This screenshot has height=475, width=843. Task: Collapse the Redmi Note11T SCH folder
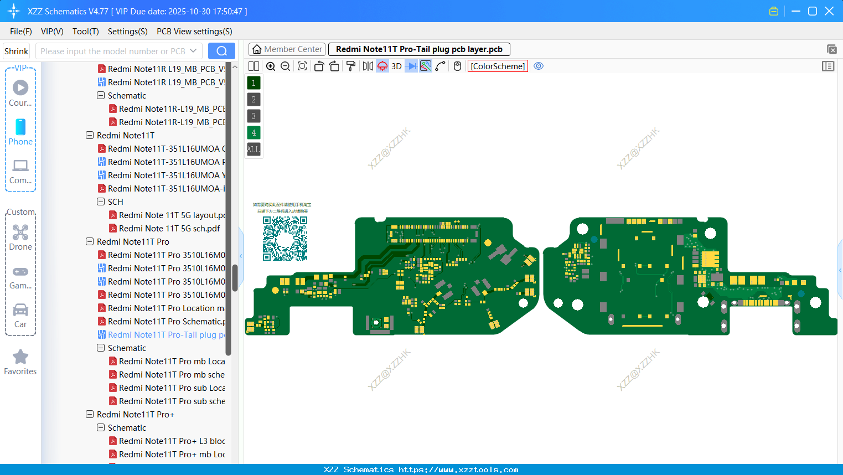click(x=100, y=202)
